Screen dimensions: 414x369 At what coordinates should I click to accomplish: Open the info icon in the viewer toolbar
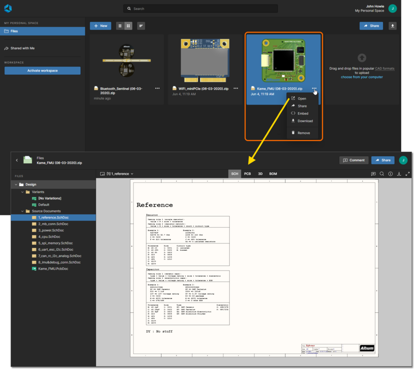[x=390, y=173]
